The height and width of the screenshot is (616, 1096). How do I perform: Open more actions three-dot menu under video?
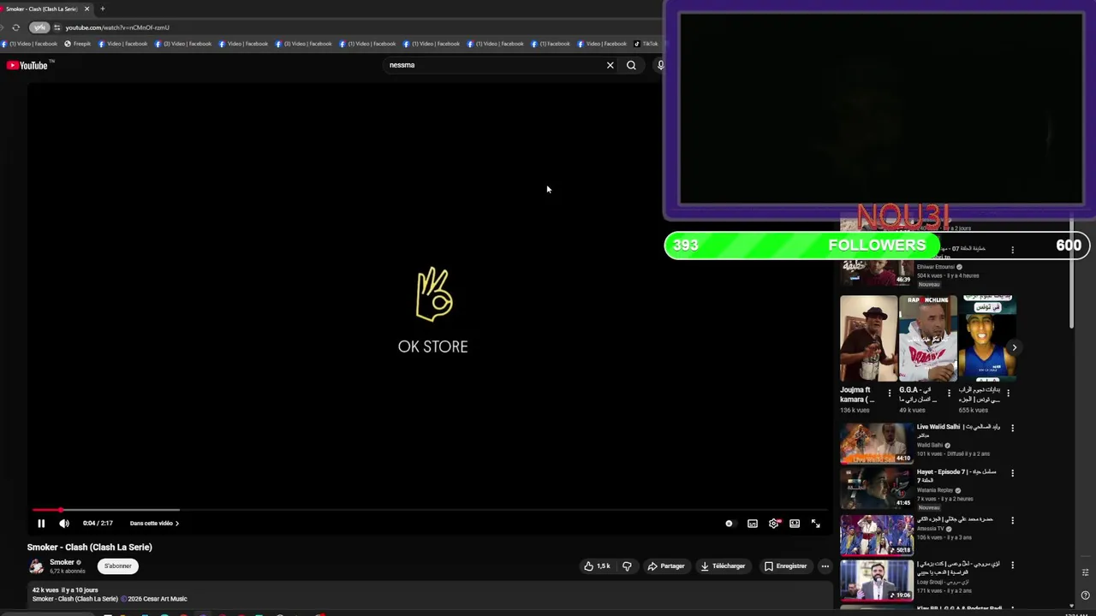[825, 566]
